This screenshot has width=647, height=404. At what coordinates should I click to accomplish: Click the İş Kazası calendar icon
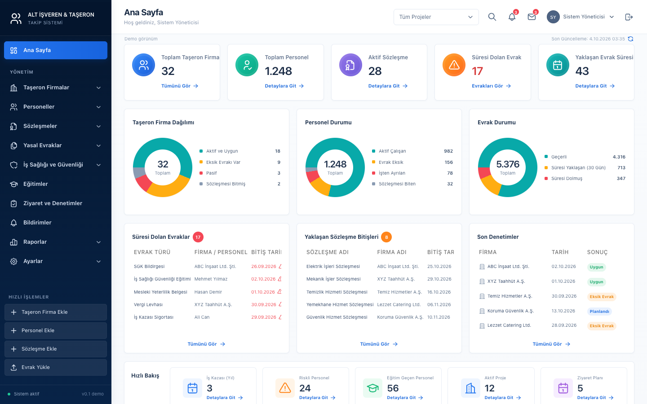(192, 388)
